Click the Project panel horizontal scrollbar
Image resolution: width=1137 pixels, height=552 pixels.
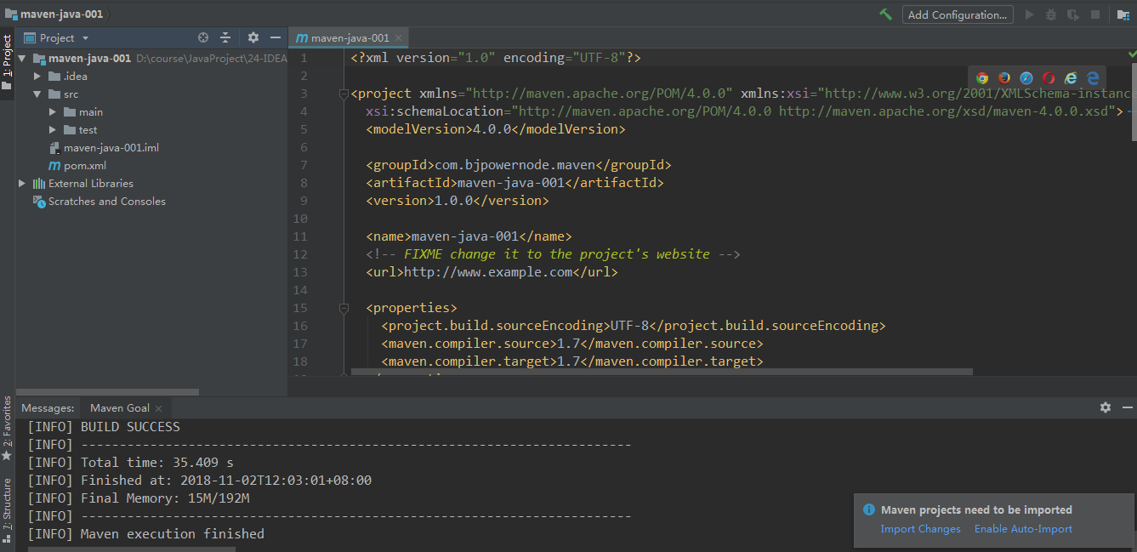[x=106, y=392]
